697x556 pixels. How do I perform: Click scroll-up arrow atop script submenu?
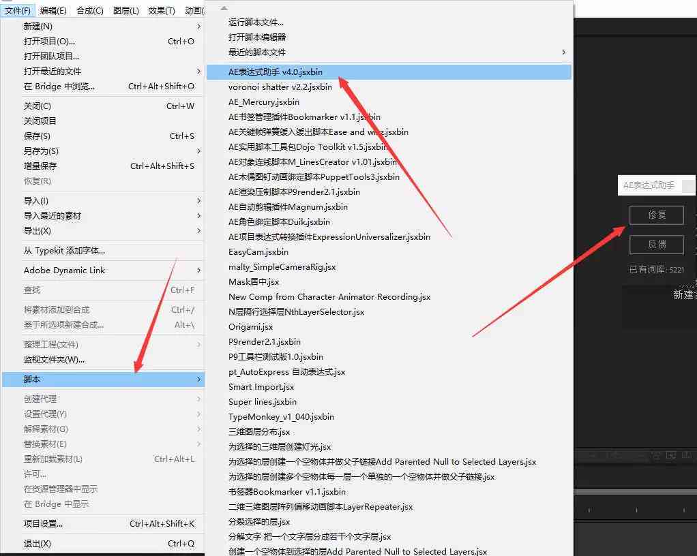click(224, 8)
